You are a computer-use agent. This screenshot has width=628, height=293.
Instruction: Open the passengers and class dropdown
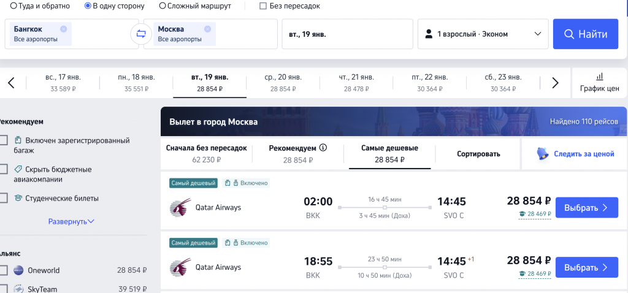coord(483,34)
